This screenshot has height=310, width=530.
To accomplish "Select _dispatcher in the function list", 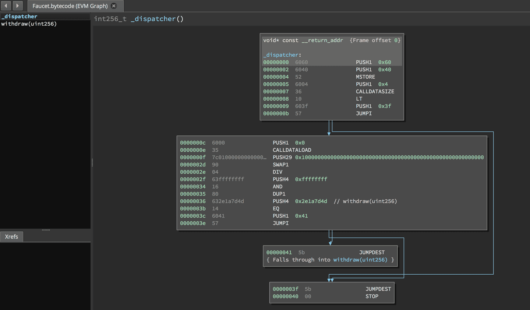I will click(x=19, y=16).
